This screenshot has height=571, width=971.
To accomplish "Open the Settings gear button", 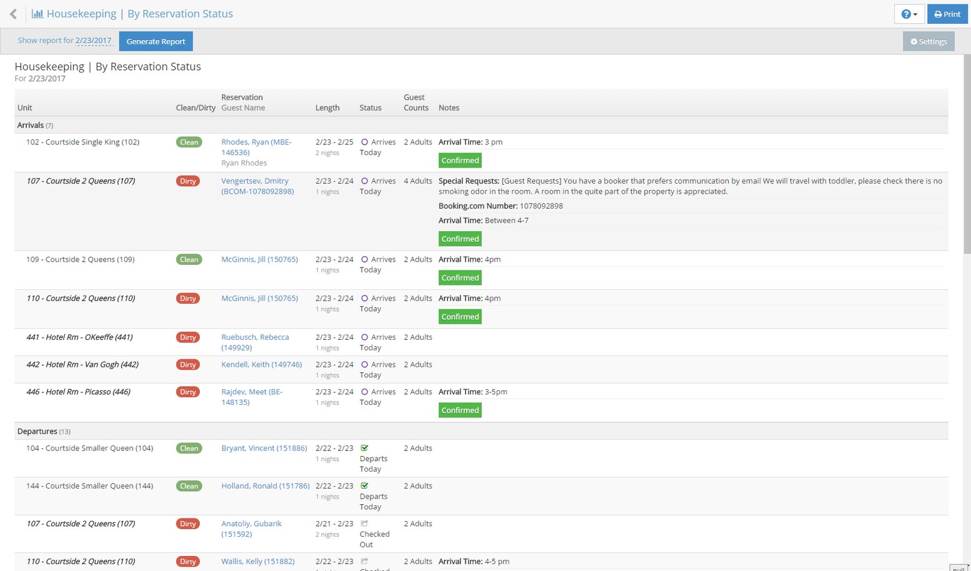I will tap(928, 42).
